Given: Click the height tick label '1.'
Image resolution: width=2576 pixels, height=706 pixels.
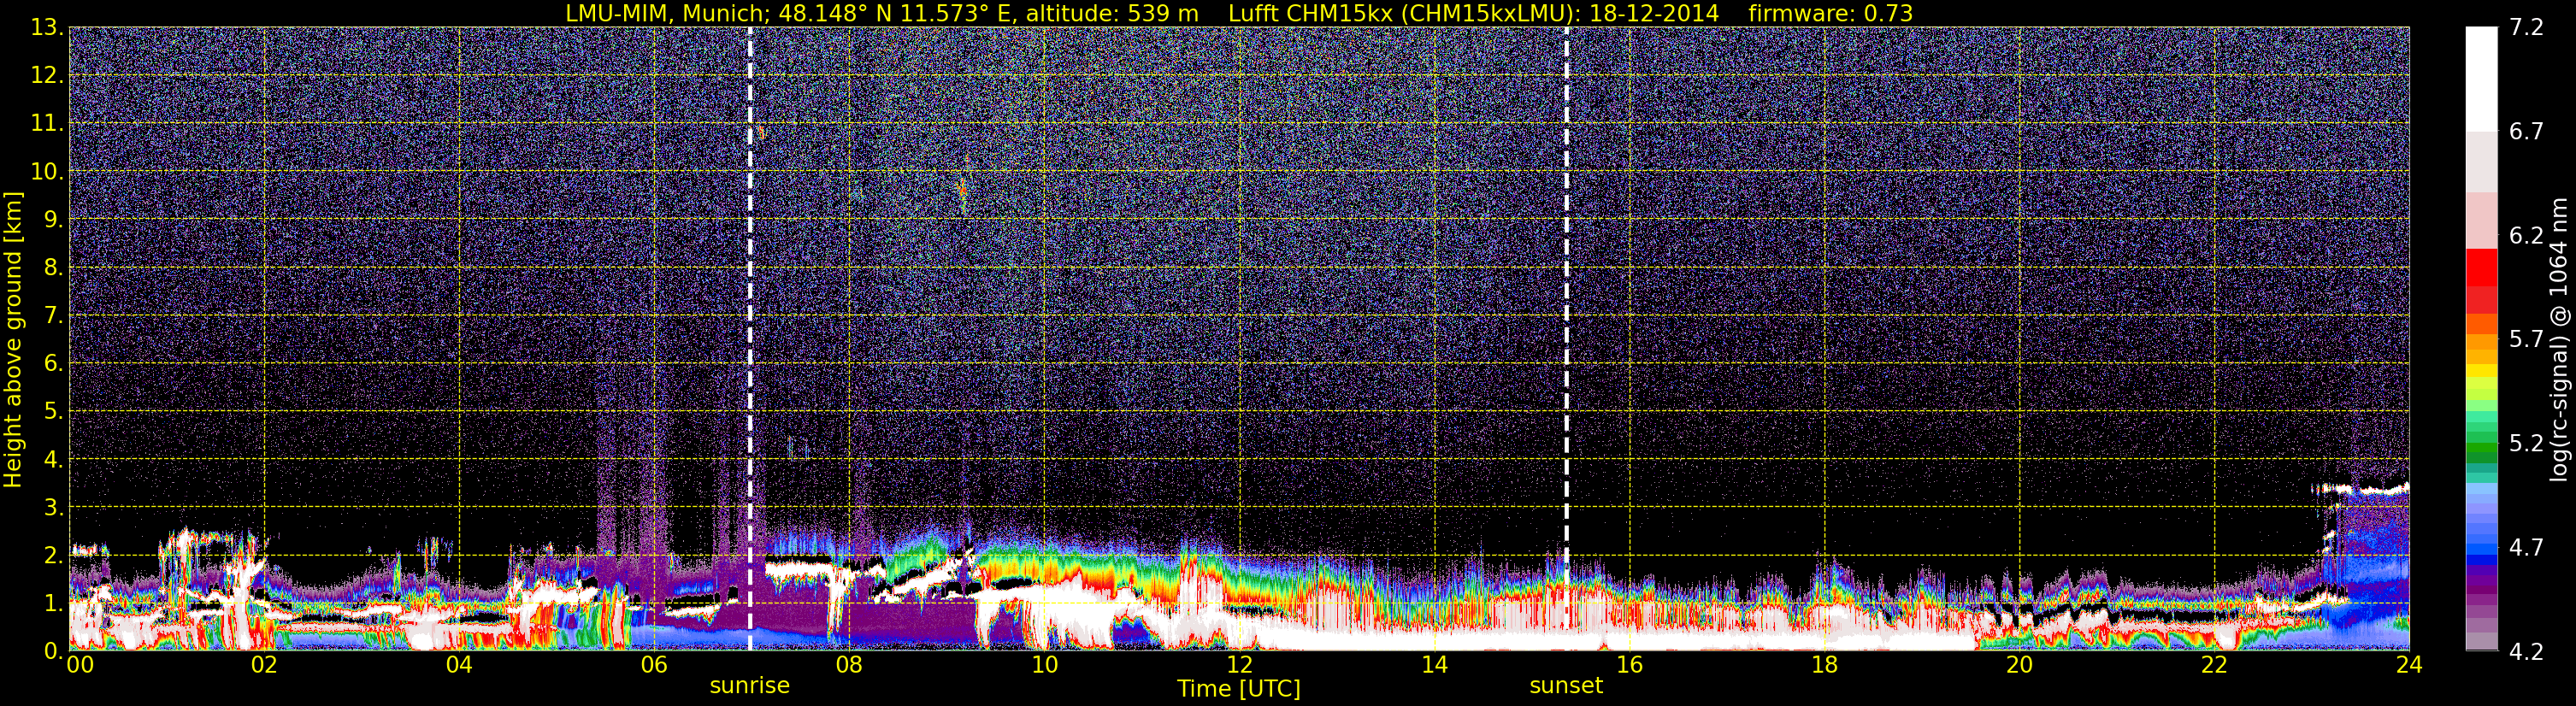Looking at the screenshot, I should [x=53, y=603].
